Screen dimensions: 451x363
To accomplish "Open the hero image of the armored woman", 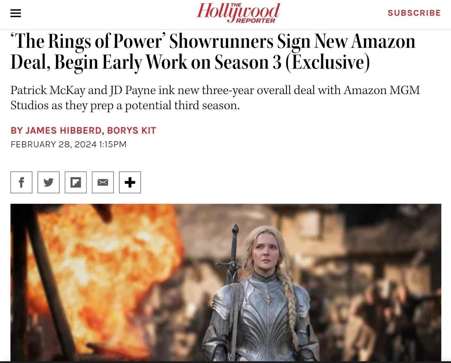I will [226, 282].
